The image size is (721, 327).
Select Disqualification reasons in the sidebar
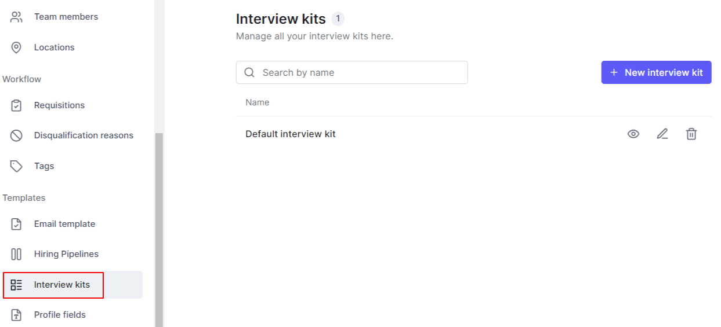coord(84,135)
